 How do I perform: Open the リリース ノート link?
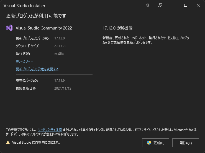24,61
